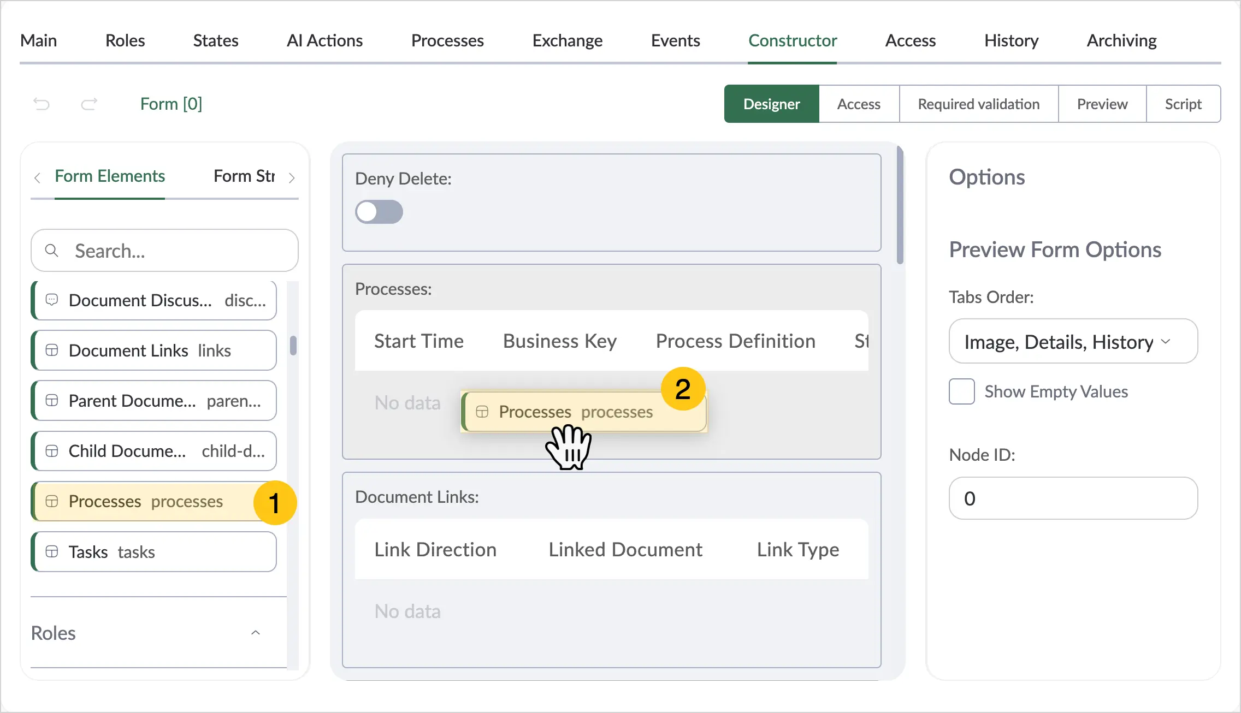Click the Processes element icon in list
This screenshot has width=1241, height=713.
(x=52, y=501)
